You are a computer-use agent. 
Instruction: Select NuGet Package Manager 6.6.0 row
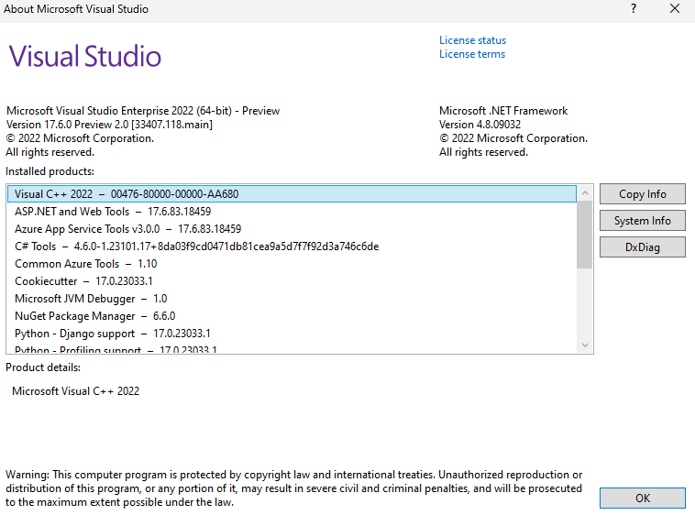[x=292, y=316]
